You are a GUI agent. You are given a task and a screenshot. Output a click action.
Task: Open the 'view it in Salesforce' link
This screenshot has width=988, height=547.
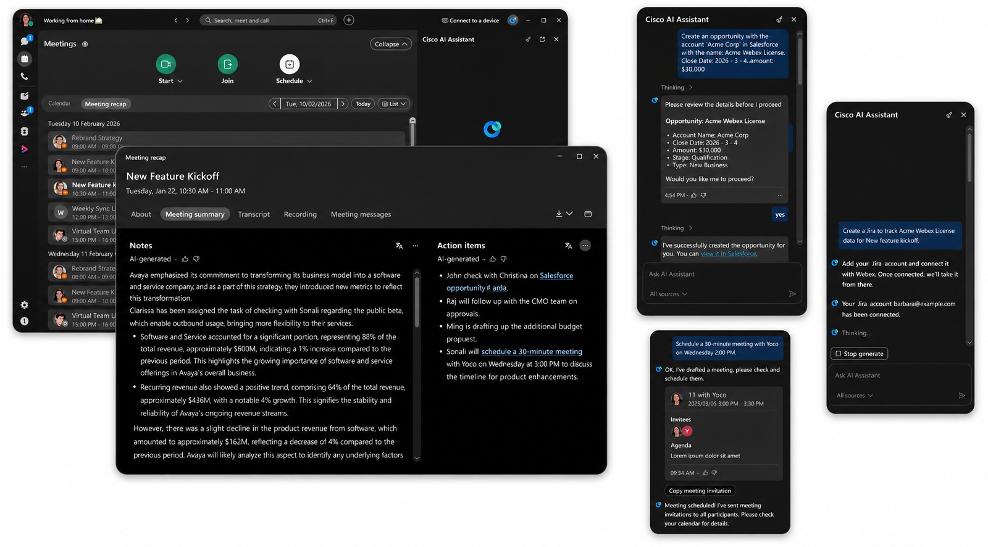coord(729,254)
